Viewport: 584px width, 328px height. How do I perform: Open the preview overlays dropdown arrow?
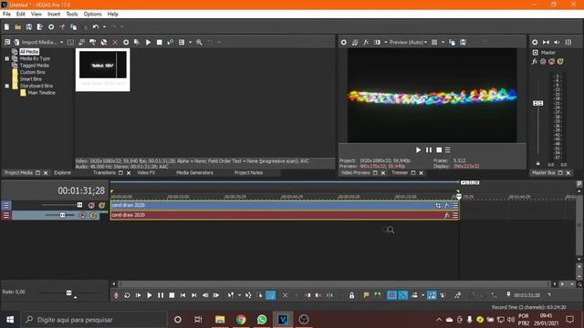click(443, 43)
